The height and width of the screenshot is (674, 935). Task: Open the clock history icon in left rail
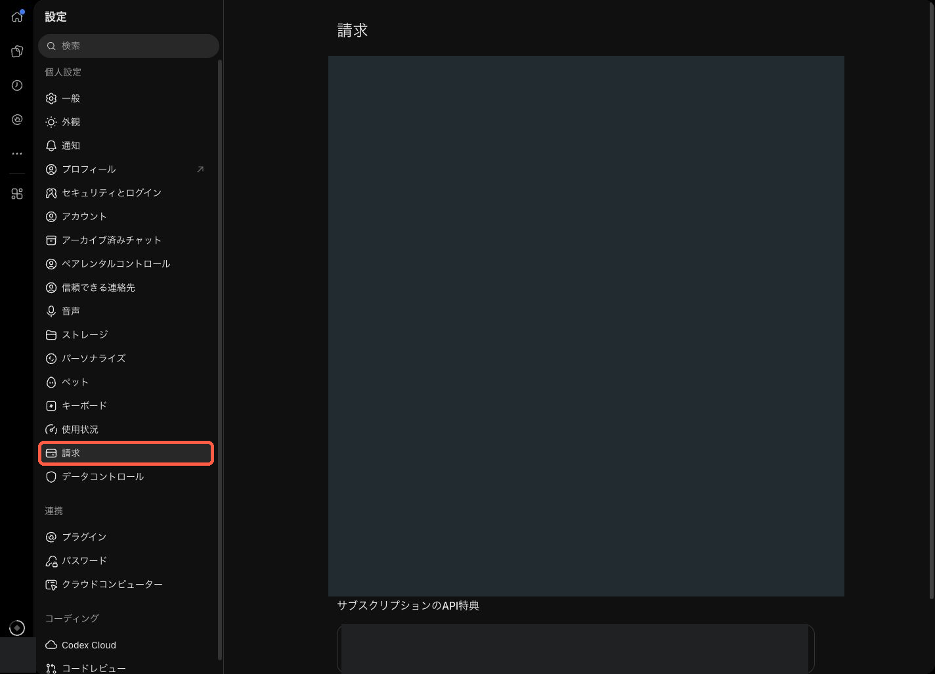tap(17, 85)
